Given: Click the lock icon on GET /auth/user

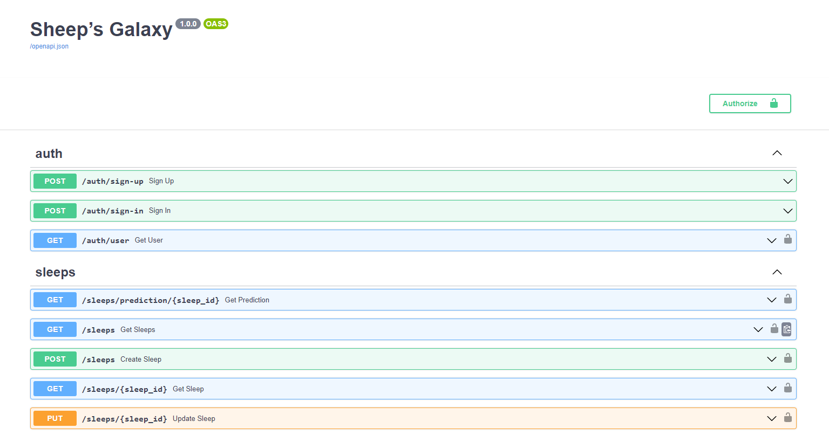Looking at the screenshot, I should coord(787,239).
